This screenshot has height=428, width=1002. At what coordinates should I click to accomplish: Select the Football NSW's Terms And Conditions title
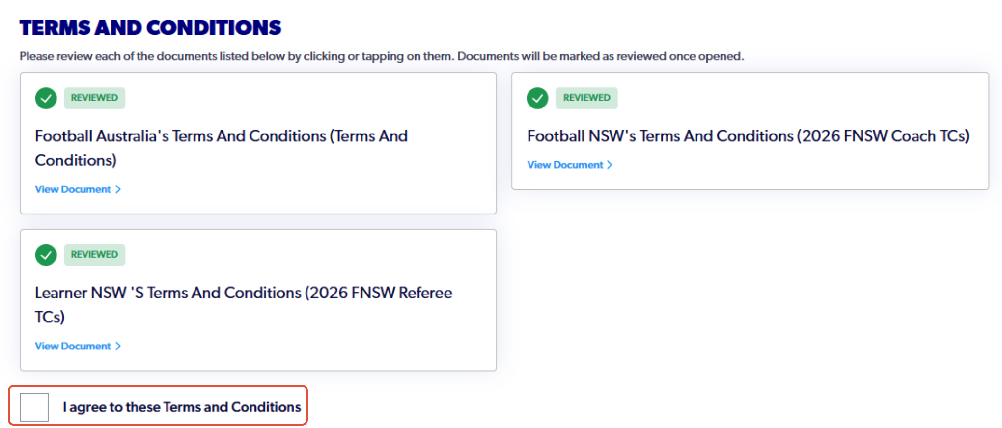748,136
